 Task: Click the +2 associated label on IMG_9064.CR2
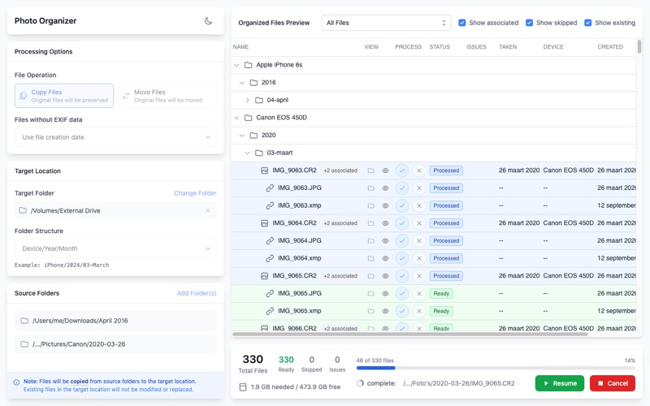pos(340,223)
